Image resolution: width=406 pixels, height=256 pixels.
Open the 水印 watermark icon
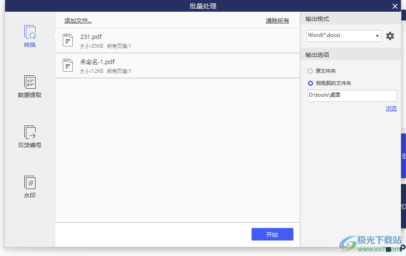click(x=30, y=183)
